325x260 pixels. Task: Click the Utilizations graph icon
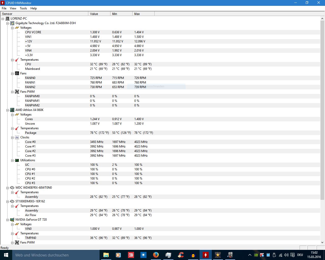point(17,160)
